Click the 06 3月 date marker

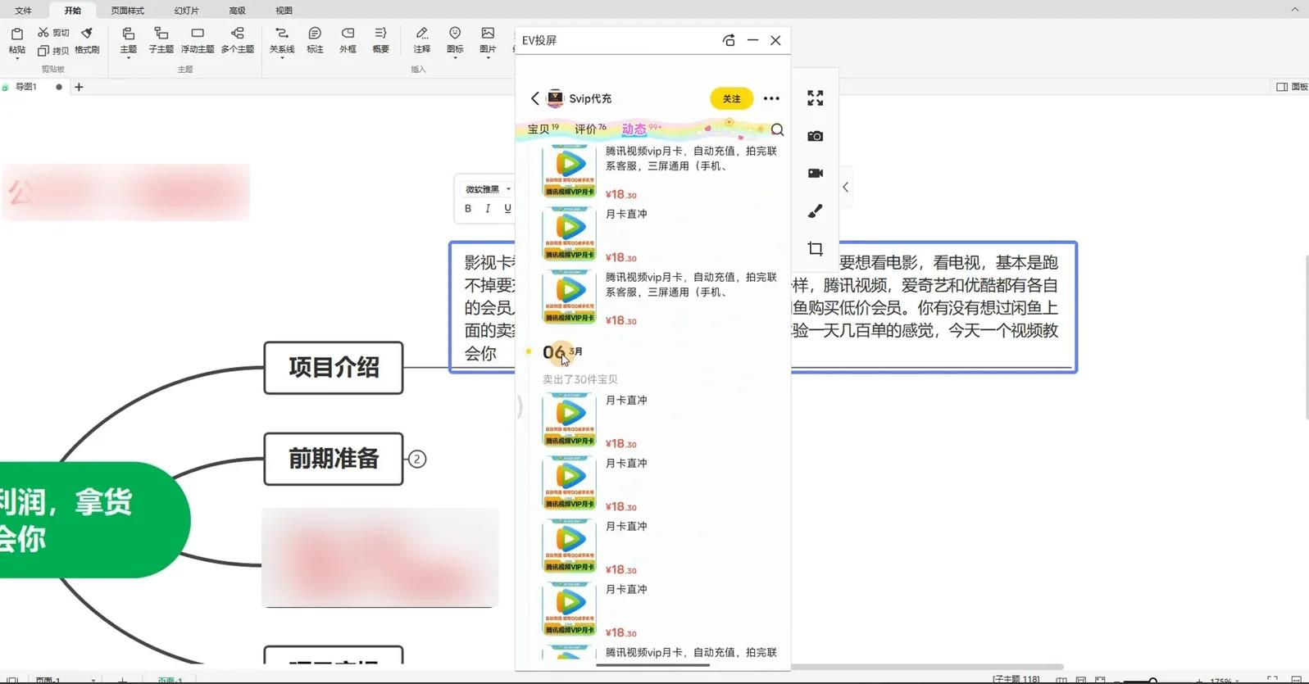click(562, 352)
